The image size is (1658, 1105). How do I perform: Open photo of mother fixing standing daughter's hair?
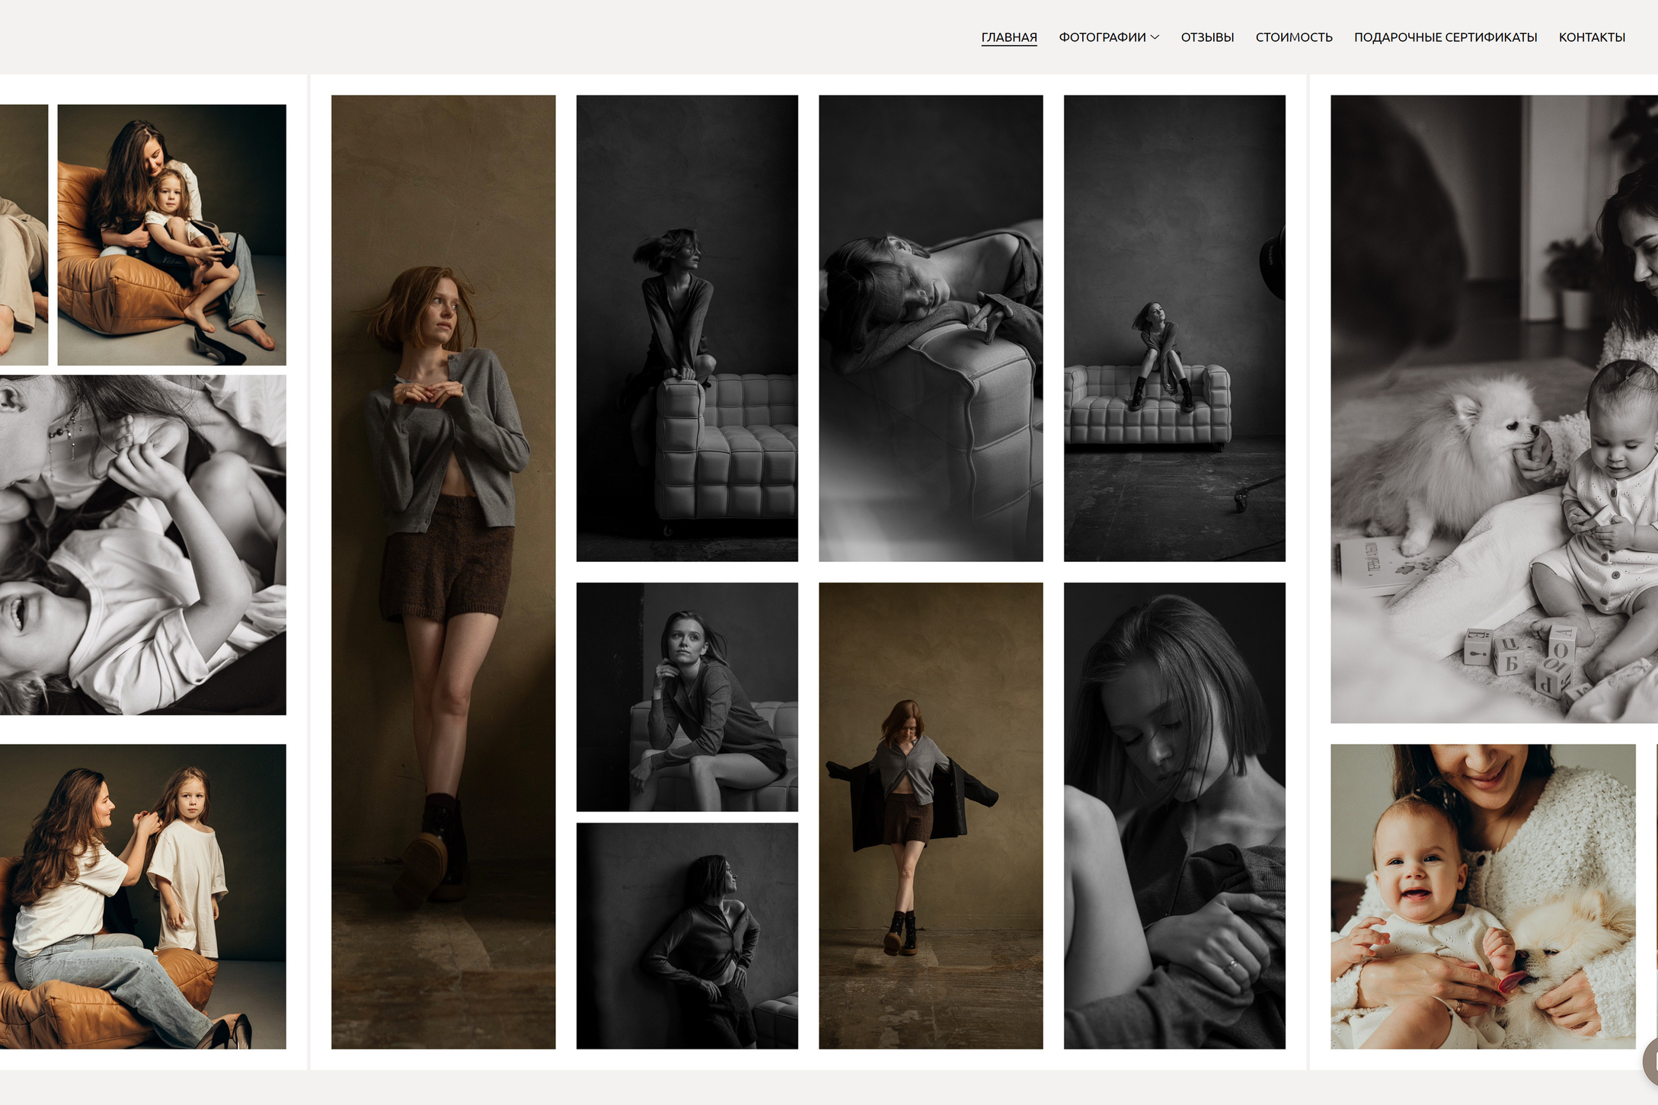142,896
